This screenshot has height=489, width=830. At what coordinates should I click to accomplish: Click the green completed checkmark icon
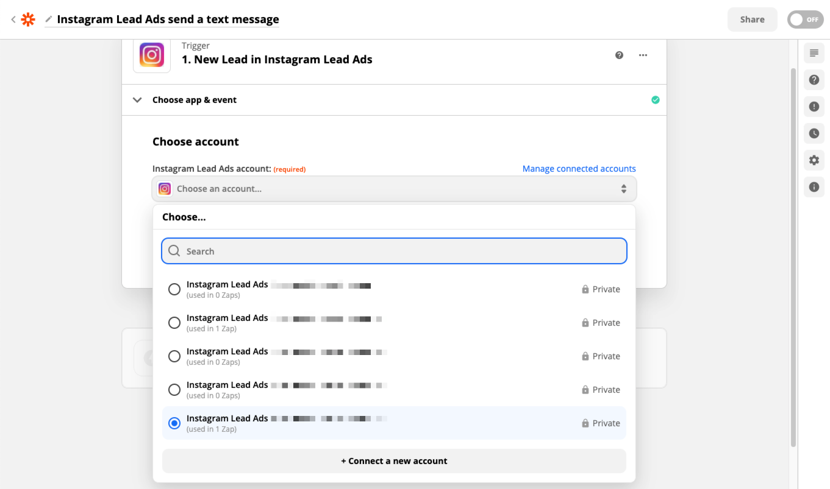pyautogui.click(x=656, y=100)
